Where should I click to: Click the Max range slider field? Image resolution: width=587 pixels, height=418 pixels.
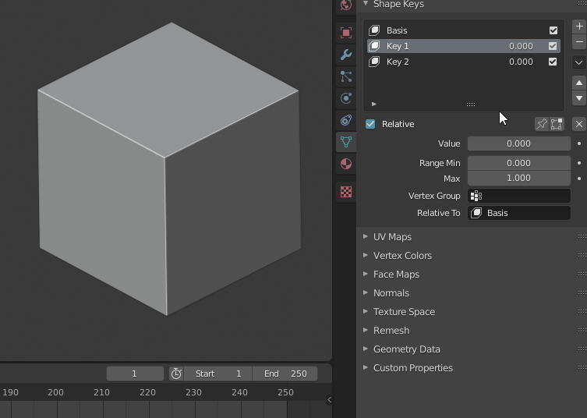(x=519, y=179)
